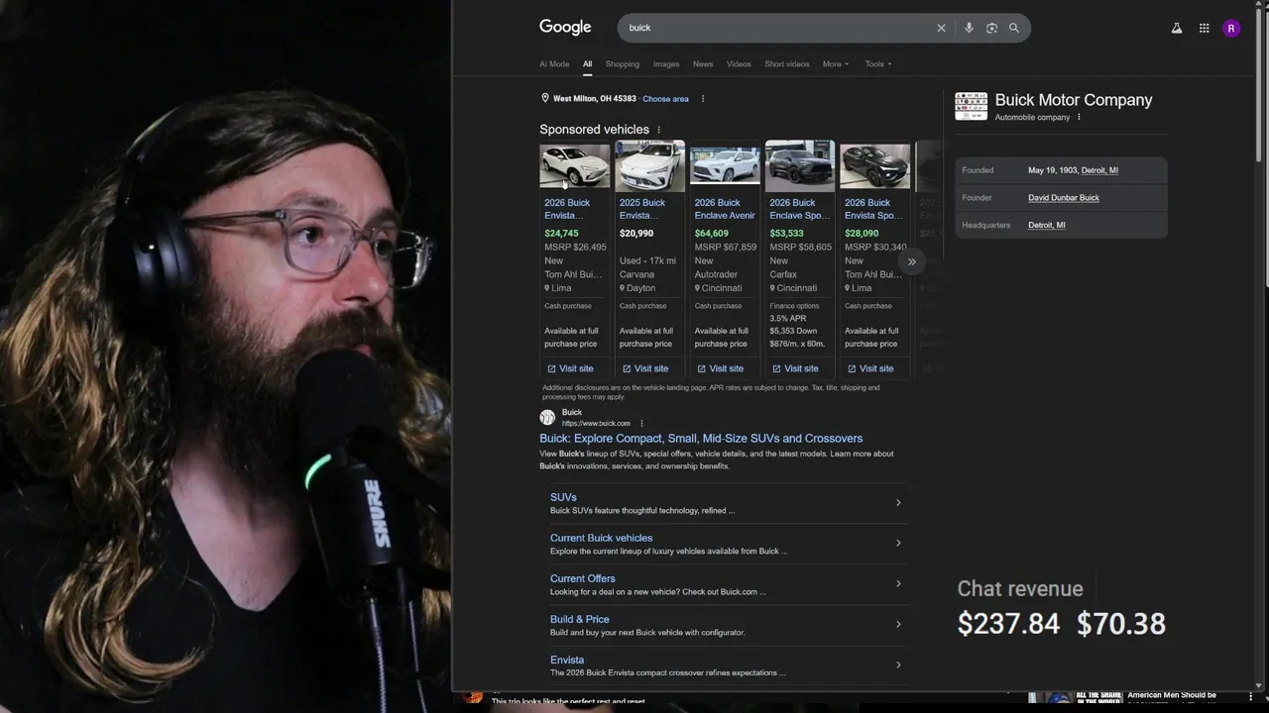Click the text 3.5% APR

786,319
